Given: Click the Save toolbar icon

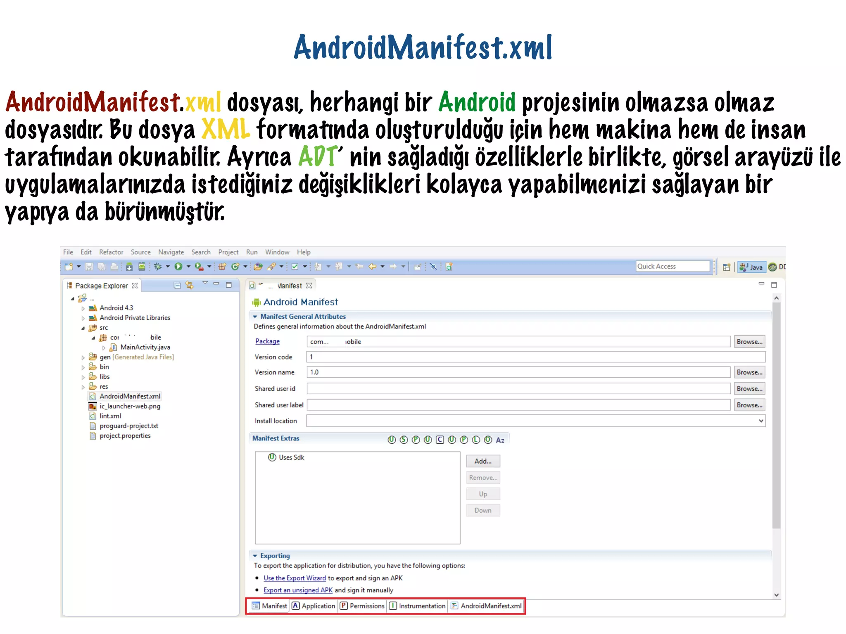Looking at the screenshot, I should pos(89,267).
